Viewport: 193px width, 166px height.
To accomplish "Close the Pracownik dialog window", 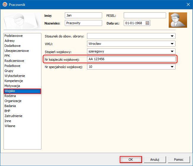I will [188, 4].
